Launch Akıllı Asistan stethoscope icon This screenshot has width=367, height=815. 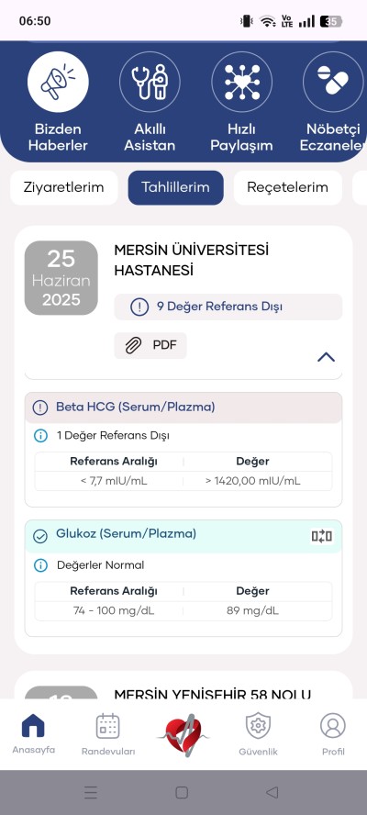[150, 82]
